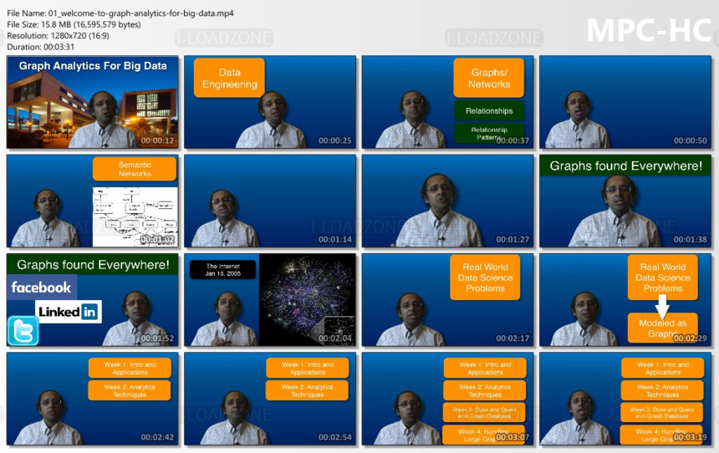Image resolution: width=719 pixels, height=453 pixels.
Task: Click the Graphs/Networks orange box
Action: pos(489,78)
